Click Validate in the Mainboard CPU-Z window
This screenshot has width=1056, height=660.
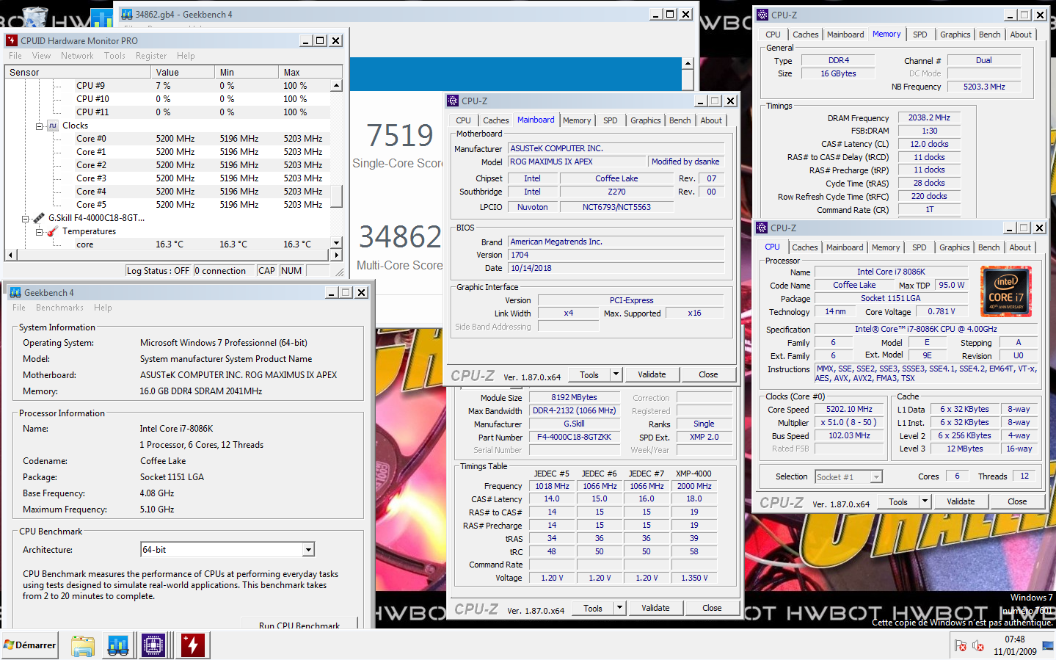tap(652, 374)
